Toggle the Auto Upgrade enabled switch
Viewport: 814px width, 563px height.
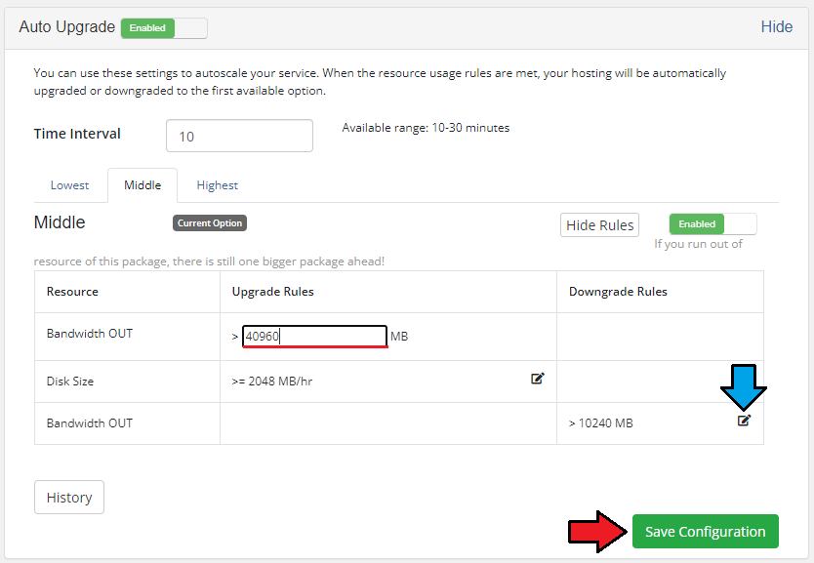(x=164, y=28)
